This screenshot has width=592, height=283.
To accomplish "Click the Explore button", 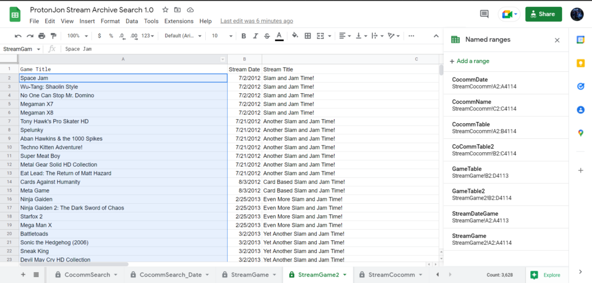I will point(547,275).
